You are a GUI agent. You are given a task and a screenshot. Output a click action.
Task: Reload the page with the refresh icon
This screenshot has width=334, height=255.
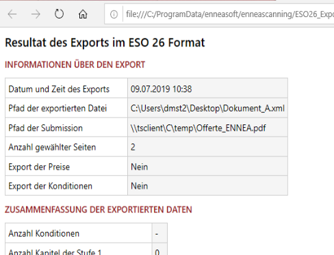click(59, 14)
